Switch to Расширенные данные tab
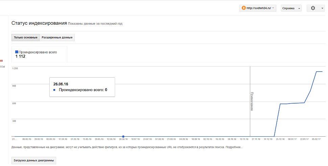The height and width of the screenshot is (166, 328). (57, 37)
